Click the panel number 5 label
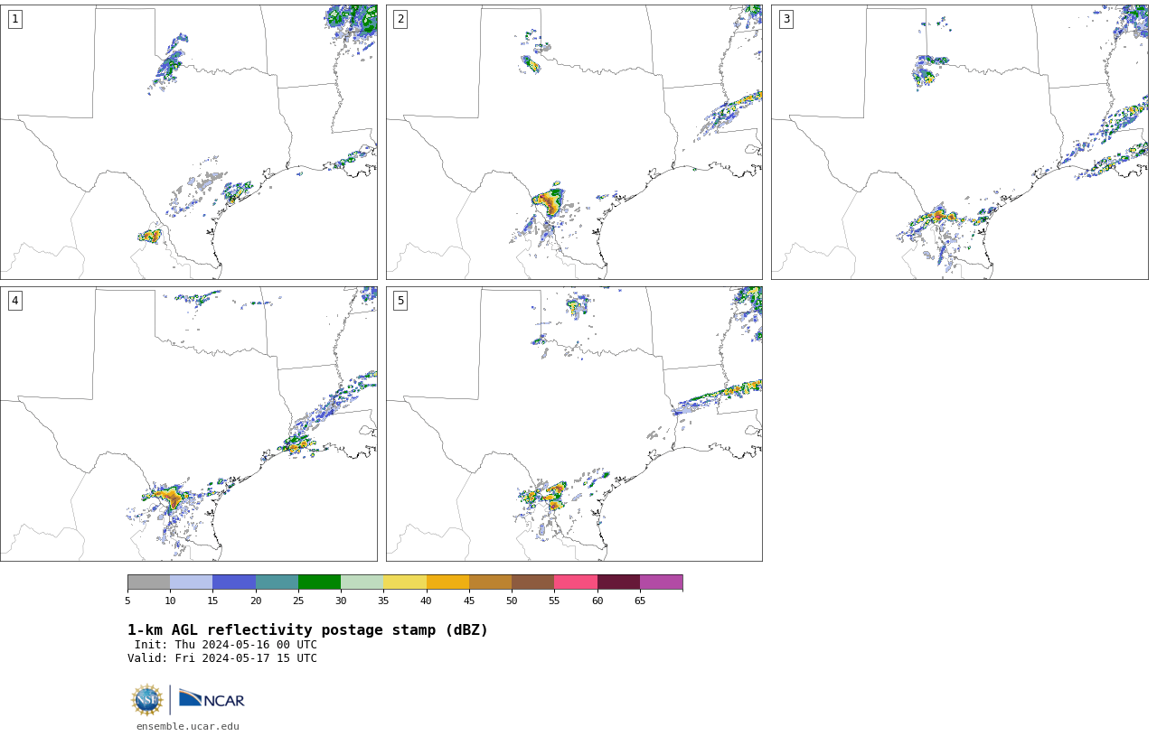Viewport: 1157px width, 736px height. (400, 301)
